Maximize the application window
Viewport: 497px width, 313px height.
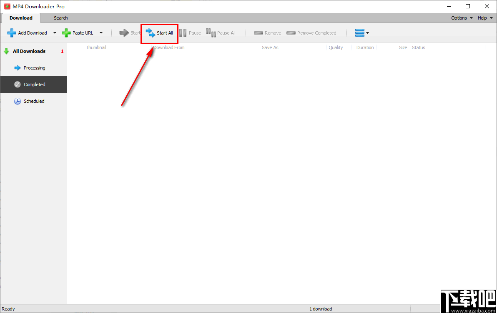point(468,6)
